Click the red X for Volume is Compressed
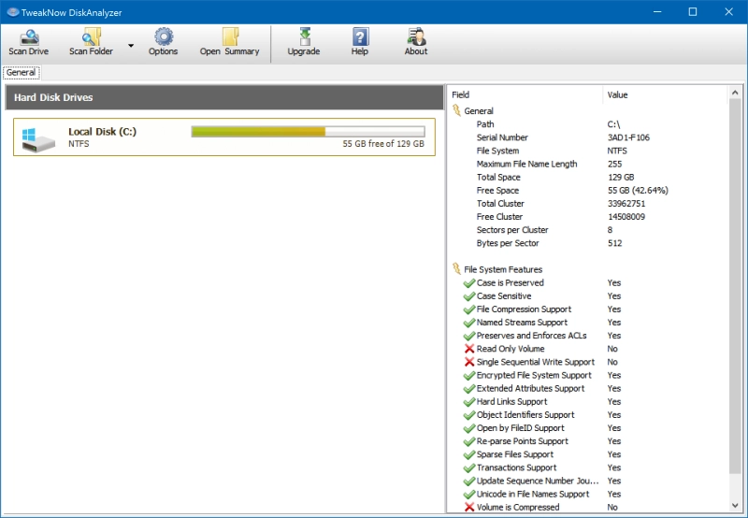Image resolution: width=748 pixels, height=518 pixels. (x=469, y=507)
